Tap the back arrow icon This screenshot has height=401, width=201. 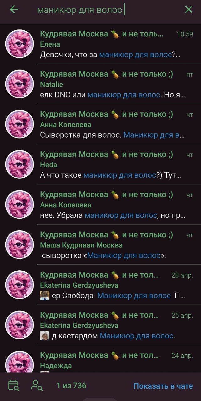click(x=14, y=10)
